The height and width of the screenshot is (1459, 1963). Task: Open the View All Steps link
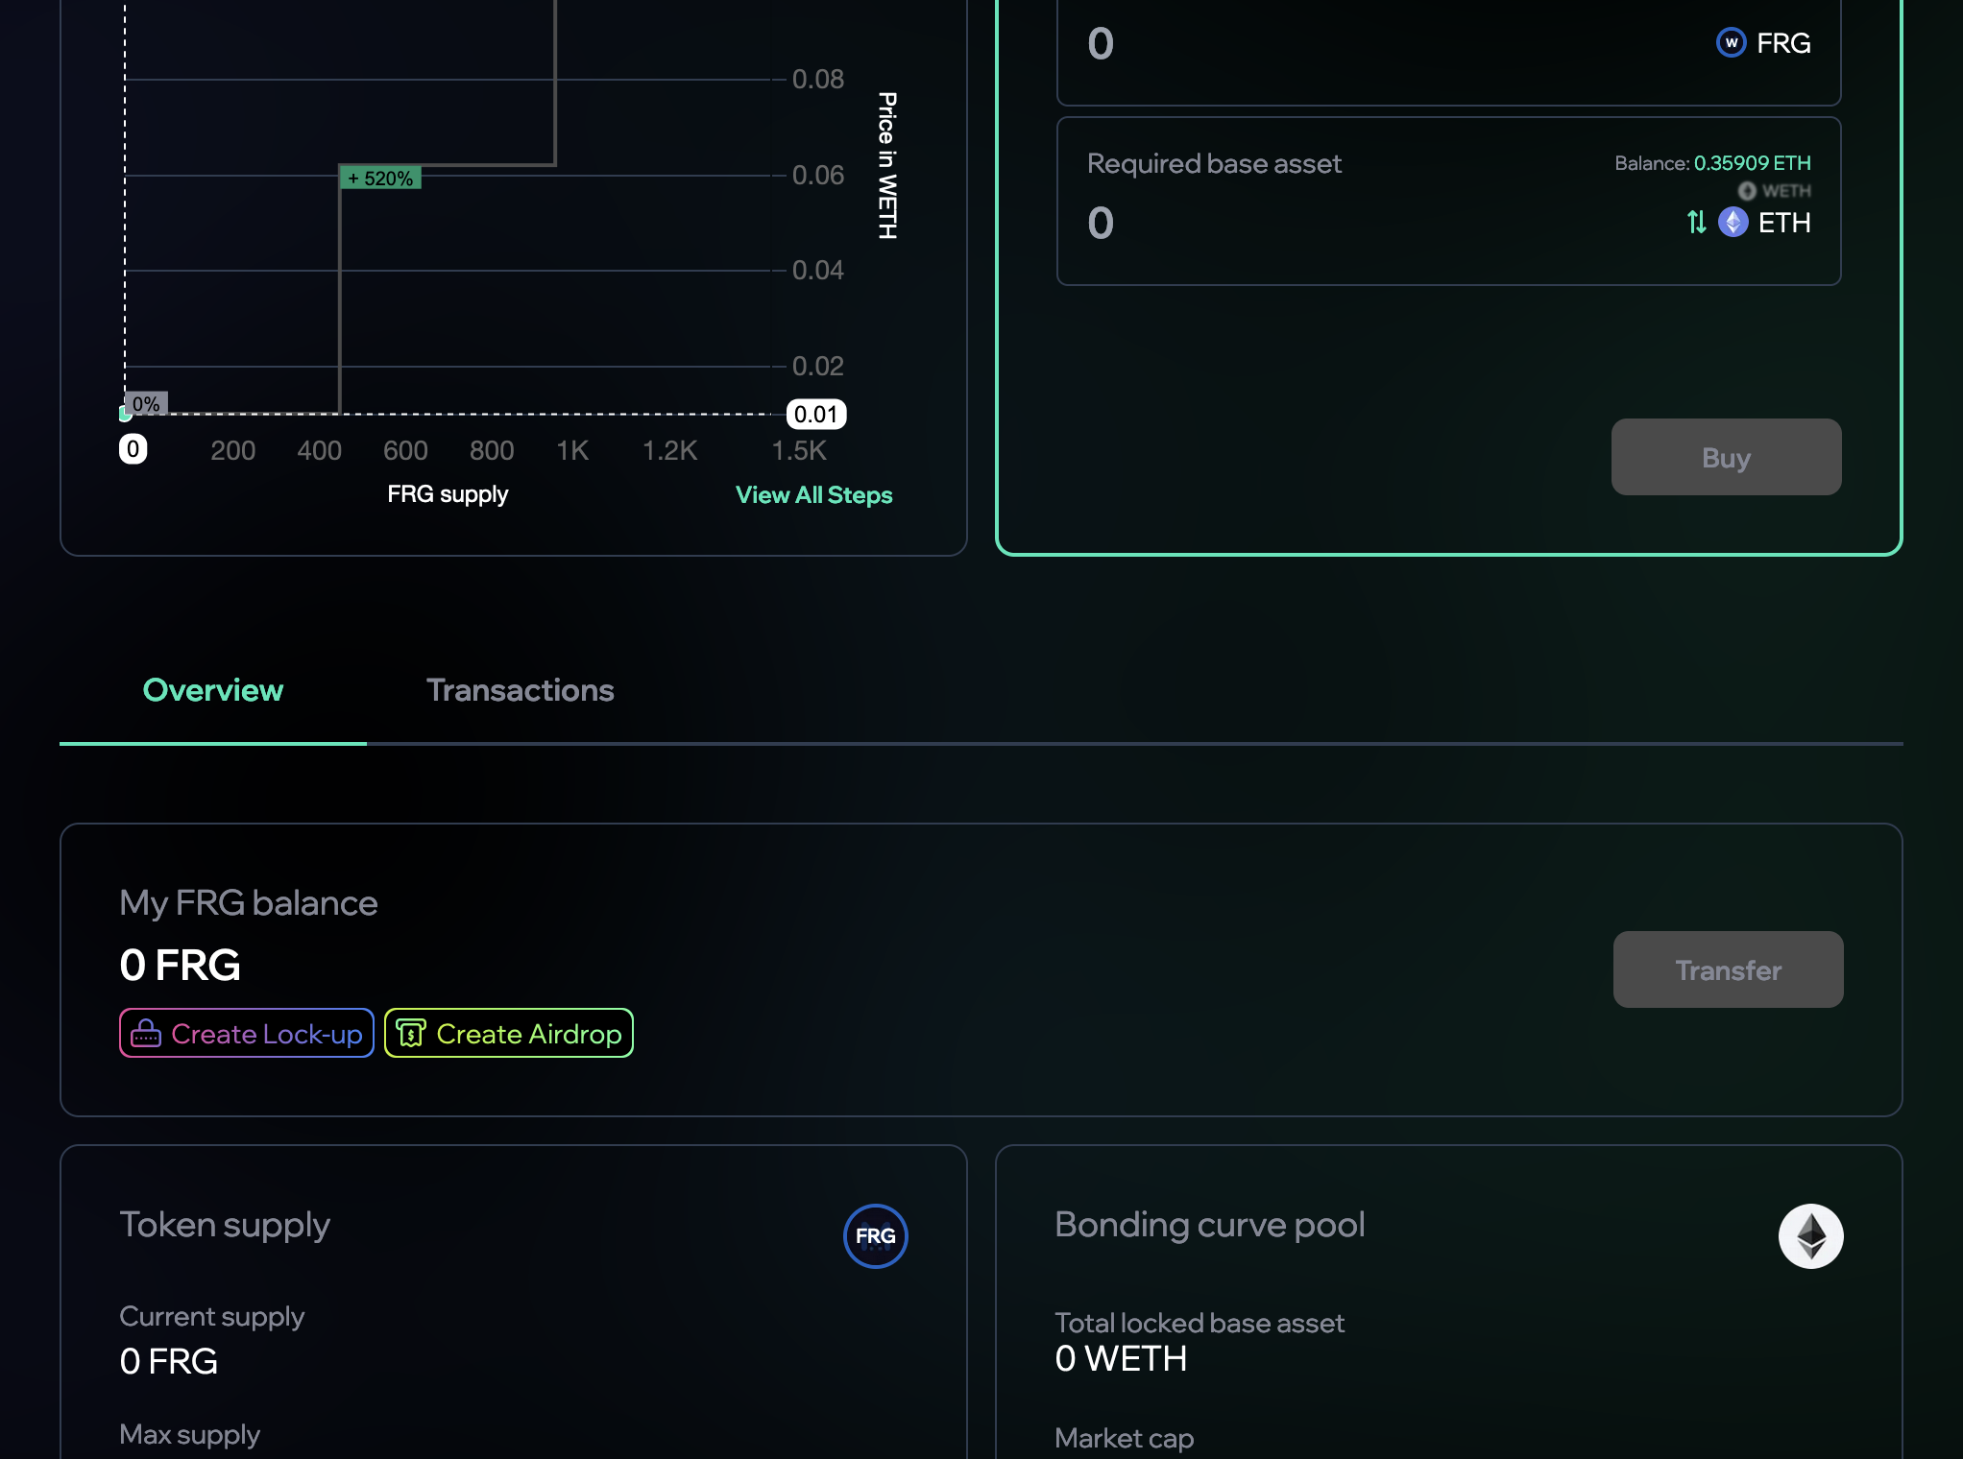813,495
